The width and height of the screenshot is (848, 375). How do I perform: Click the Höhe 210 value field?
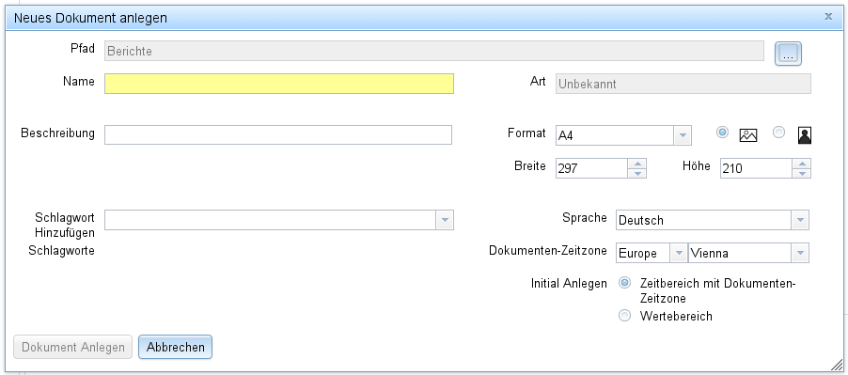pyautogui.click(x=757, y=168)
